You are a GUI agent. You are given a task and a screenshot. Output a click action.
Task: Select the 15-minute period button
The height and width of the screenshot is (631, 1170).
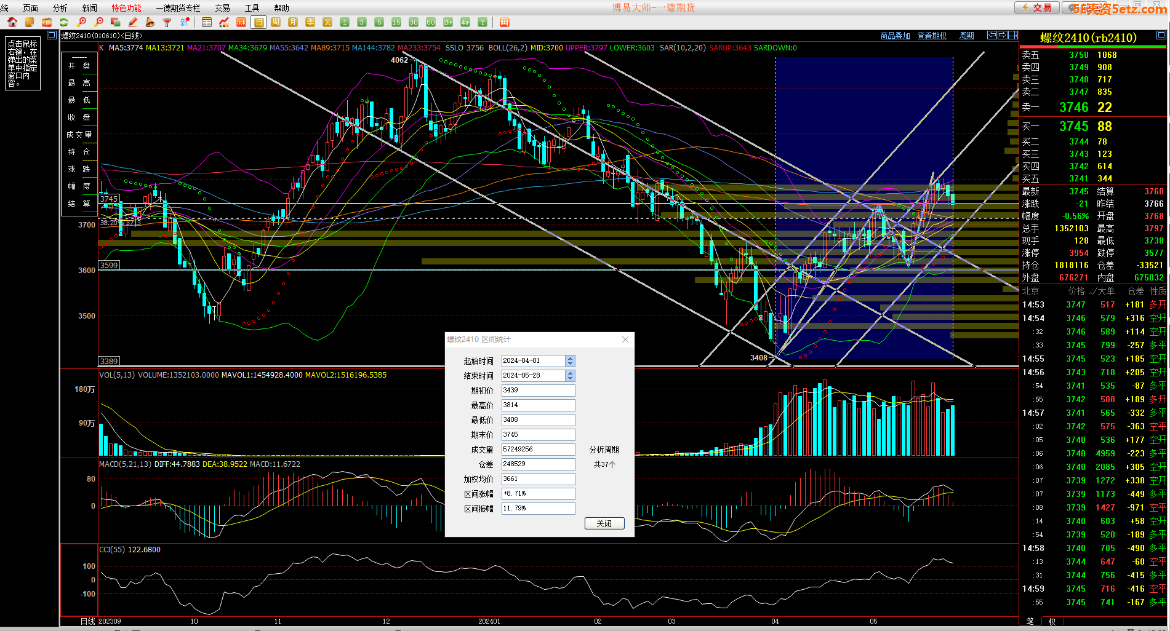396,22
